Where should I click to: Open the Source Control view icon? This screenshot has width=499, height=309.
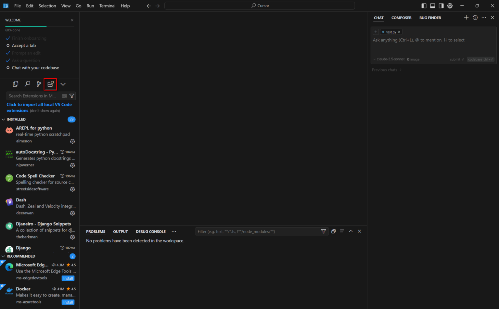(39, 84)
